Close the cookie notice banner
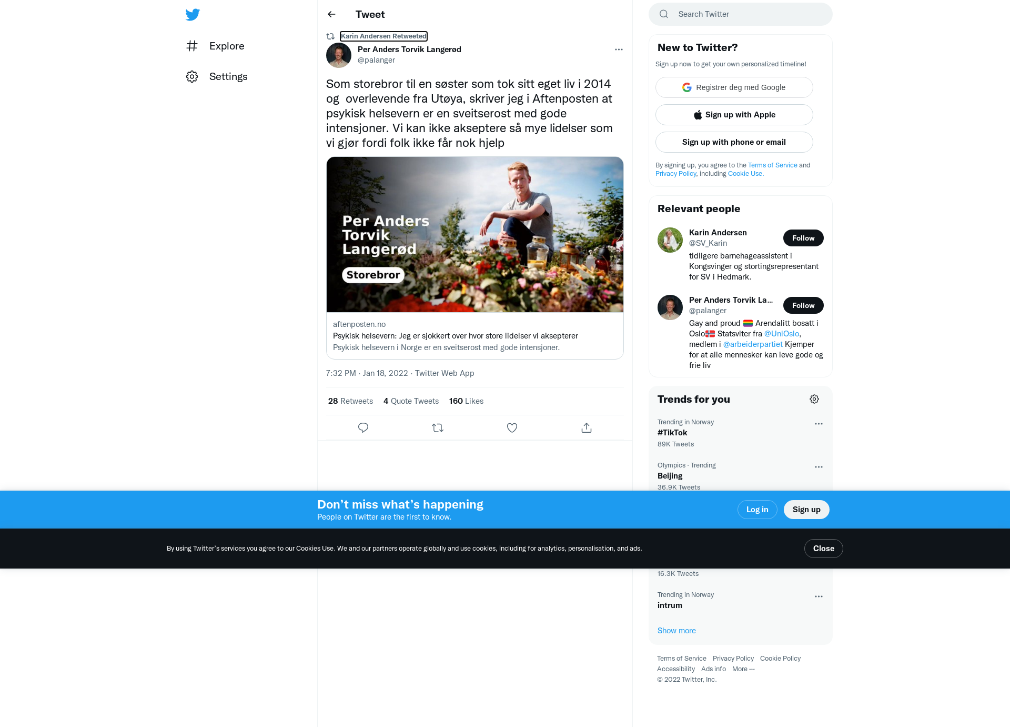This screenshot has height=727, width=1010. pos(823,549)
